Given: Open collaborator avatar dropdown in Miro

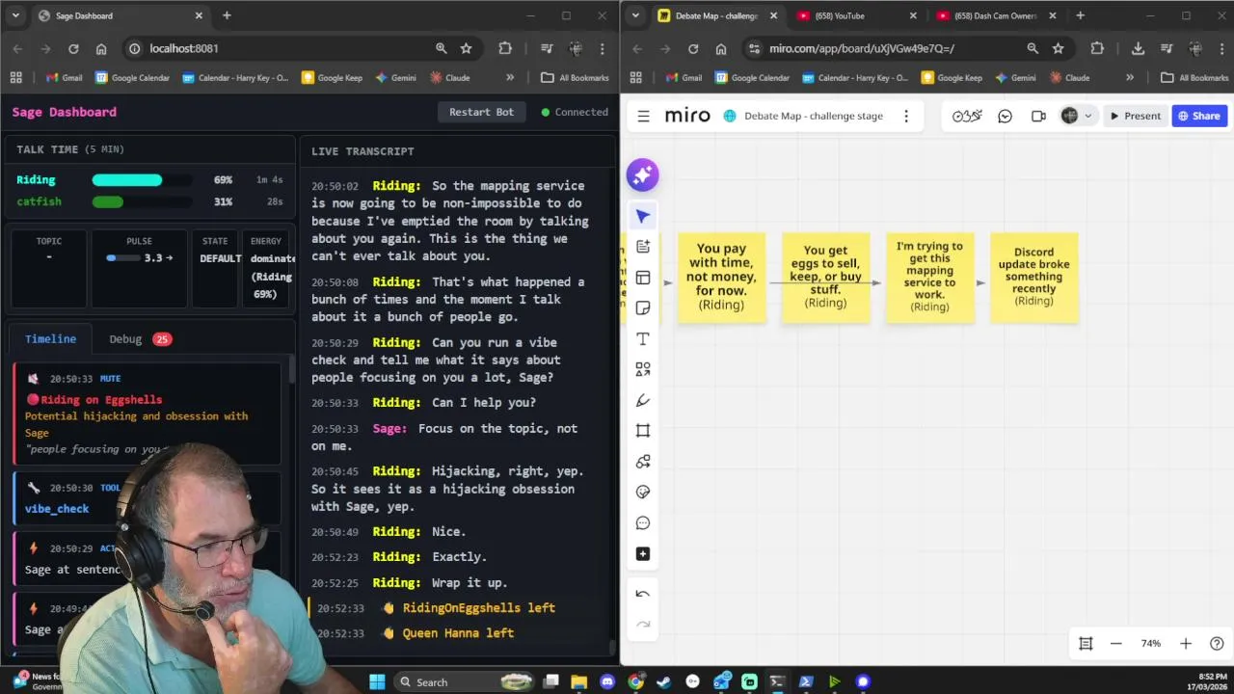Looking at the screenshot, I should 1076,116.
